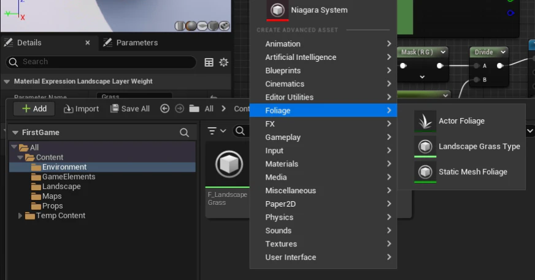Choose the Actor Foliage icon

coord(425,120)
